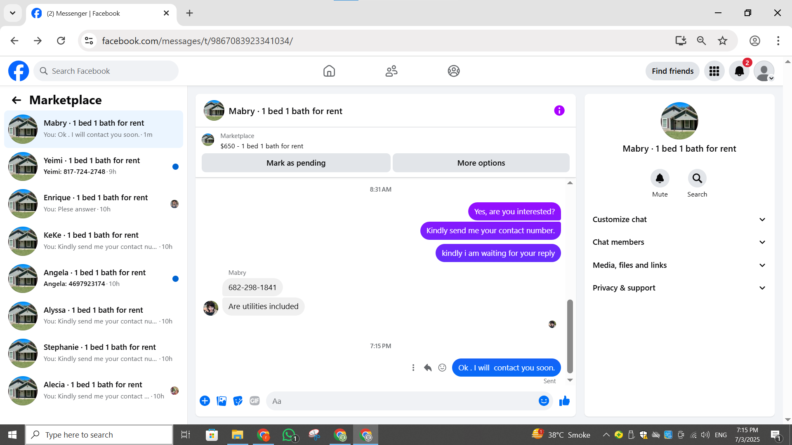The height and width of the screenshot is (445, 792).
Task: Click the attach photo icon
Action: click(222, 401)
